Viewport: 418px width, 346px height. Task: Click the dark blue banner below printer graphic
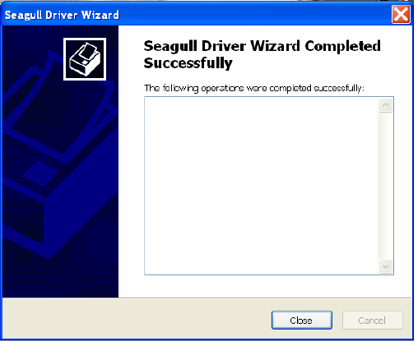click(60, 278)
